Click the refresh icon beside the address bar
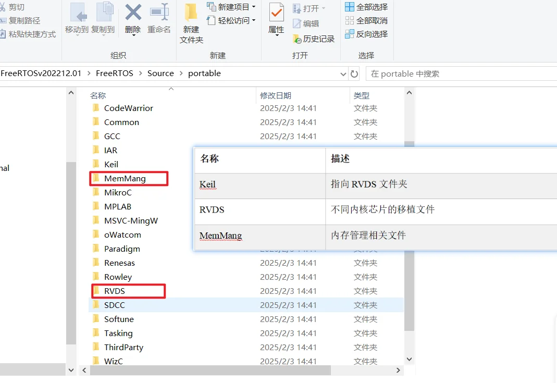This screenshot has height=383, width=557. [x=354, y=73]
